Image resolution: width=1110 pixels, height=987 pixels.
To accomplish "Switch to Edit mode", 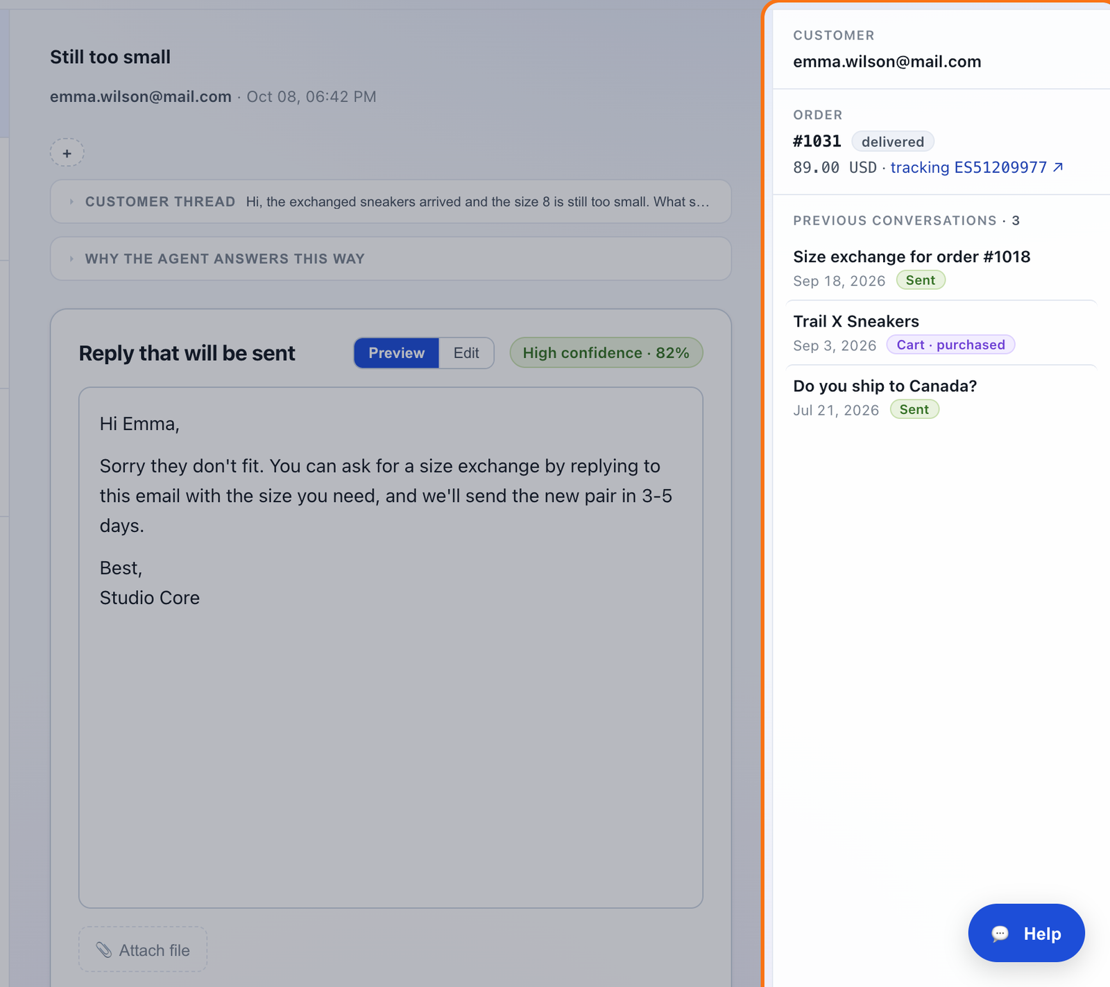I will (466, 353).
